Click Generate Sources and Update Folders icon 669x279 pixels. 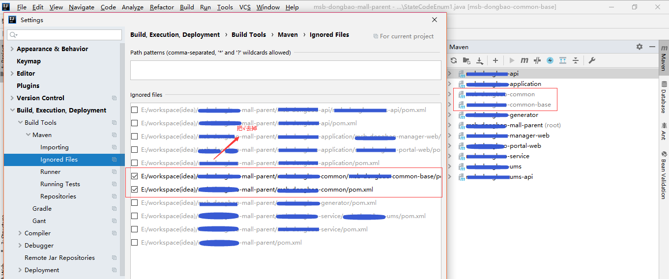466,60
